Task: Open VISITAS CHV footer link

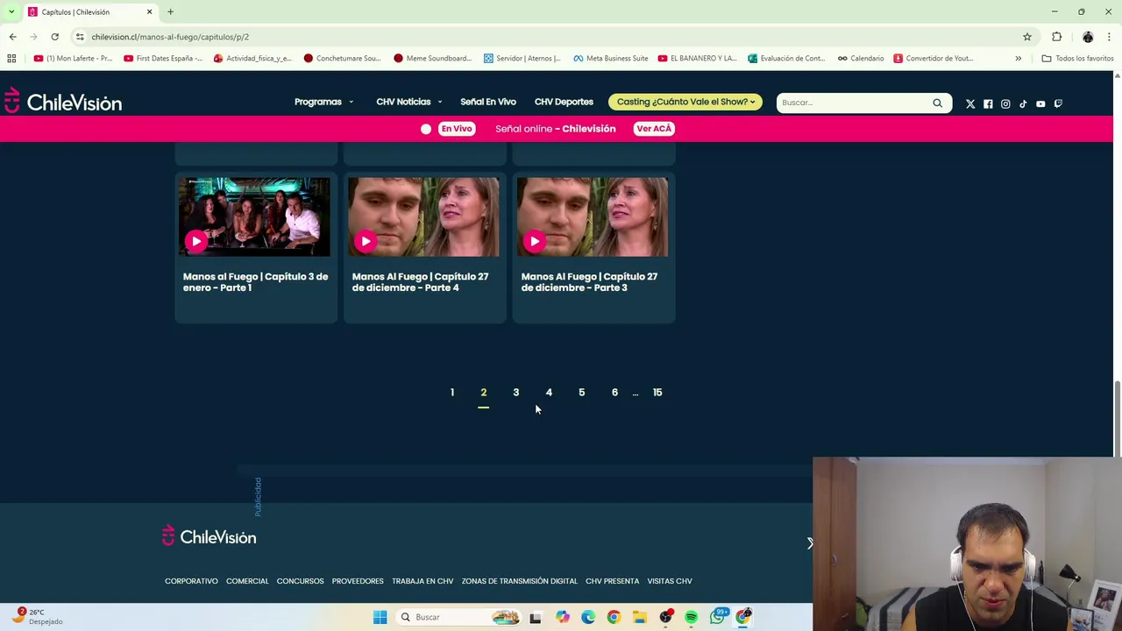Action: pyautogui.click(x=670, y=581)
